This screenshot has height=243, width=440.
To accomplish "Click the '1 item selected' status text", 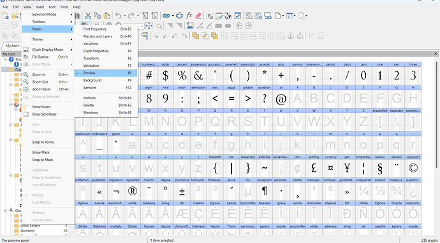I will pyautogui.click(x=161, y=240).
